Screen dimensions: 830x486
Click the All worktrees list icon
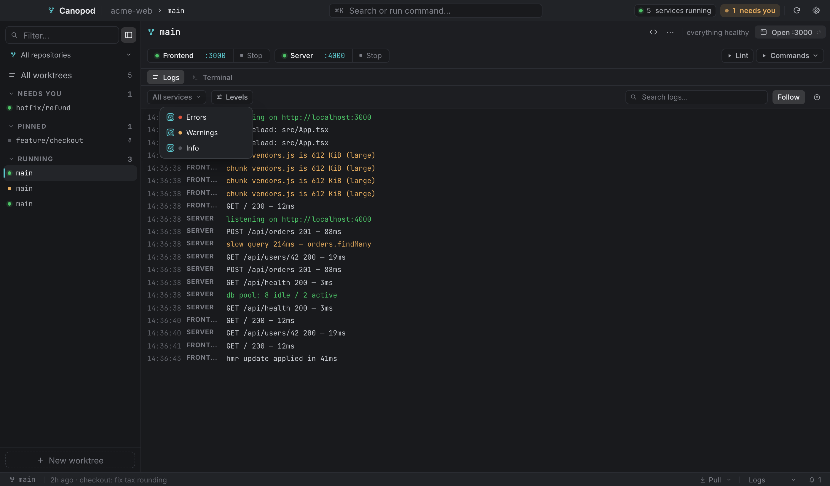tap(12, 75)
